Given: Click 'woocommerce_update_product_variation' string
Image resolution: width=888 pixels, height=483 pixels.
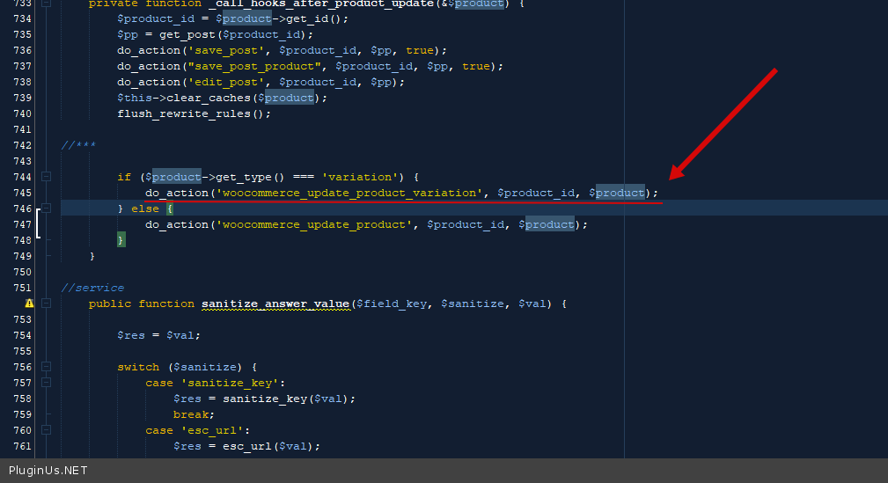Looking at the screenshot, I should (x=350, y=193).
